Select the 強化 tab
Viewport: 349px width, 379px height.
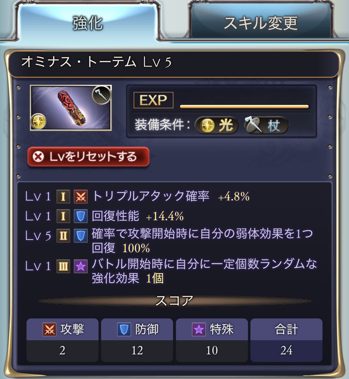click(x=88, y=22)
